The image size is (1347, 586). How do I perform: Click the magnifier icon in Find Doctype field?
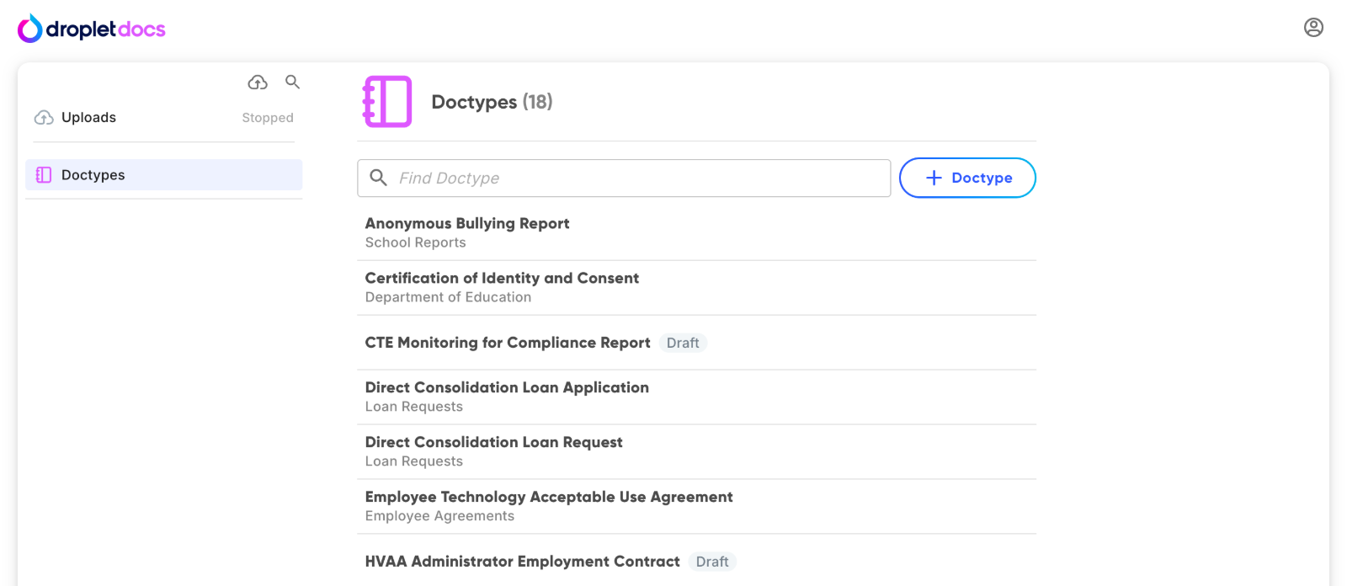(379, 178)
